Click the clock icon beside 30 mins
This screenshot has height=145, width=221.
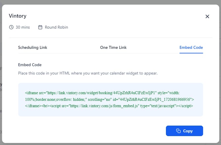(x=11, y=27)
